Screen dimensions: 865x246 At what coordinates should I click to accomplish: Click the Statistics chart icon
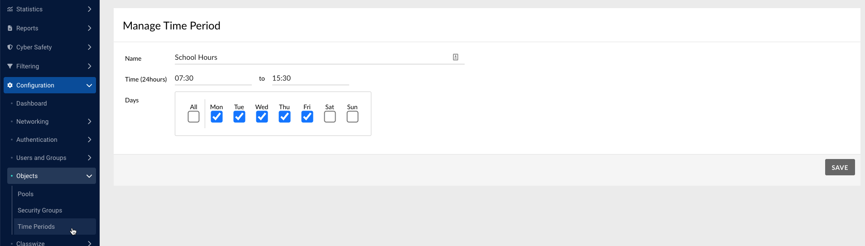10,9
